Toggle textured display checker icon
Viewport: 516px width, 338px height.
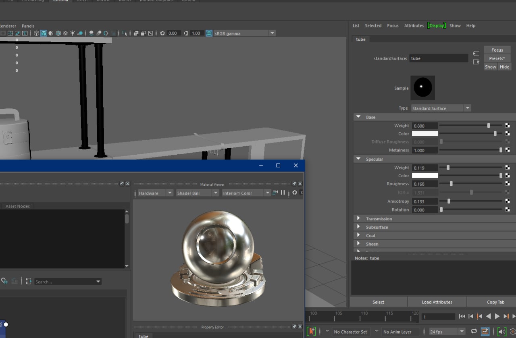pos(65,33)
